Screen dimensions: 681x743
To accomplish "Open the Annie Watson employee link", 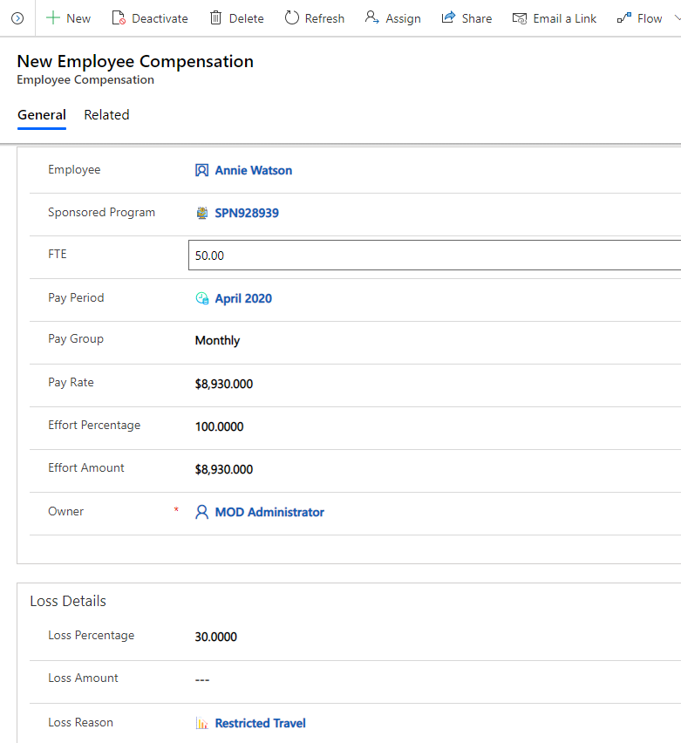I will pos(254,170).
